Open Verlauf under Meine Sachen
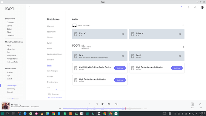The height and width of the screenshot is (116, 206). pos(9,79)
